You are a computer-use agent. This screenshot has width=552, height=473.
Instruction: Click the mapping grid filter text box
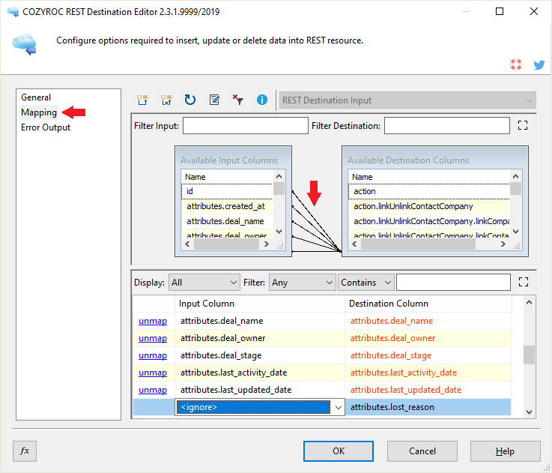(453, 283)
